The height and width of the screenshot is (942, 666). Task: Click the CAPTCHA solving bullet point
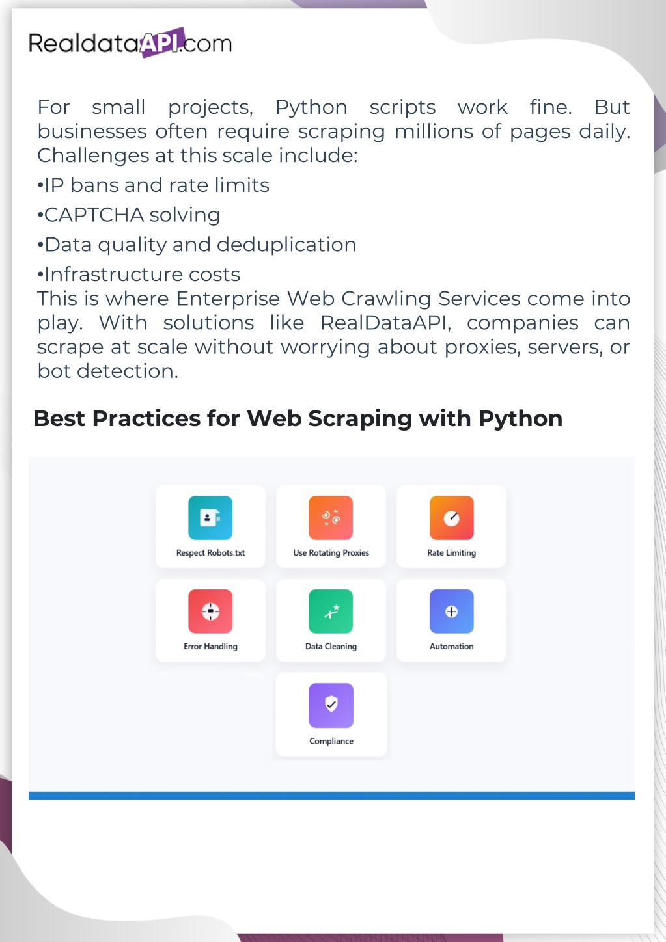(x=129, y=215)
